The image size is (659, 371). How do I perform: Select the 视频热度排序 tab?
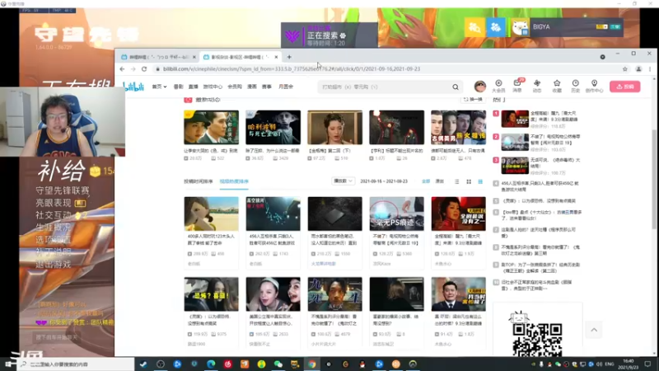[x=234, y=181]
